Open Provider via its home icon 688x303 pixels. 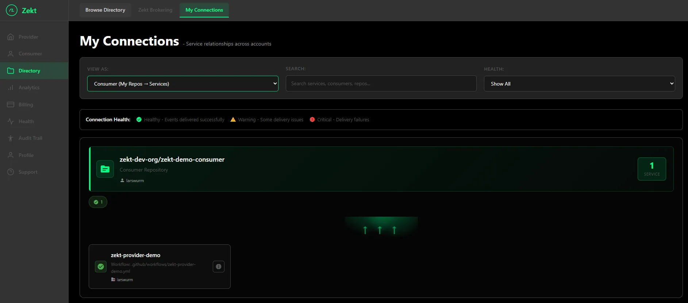point(11,37)
